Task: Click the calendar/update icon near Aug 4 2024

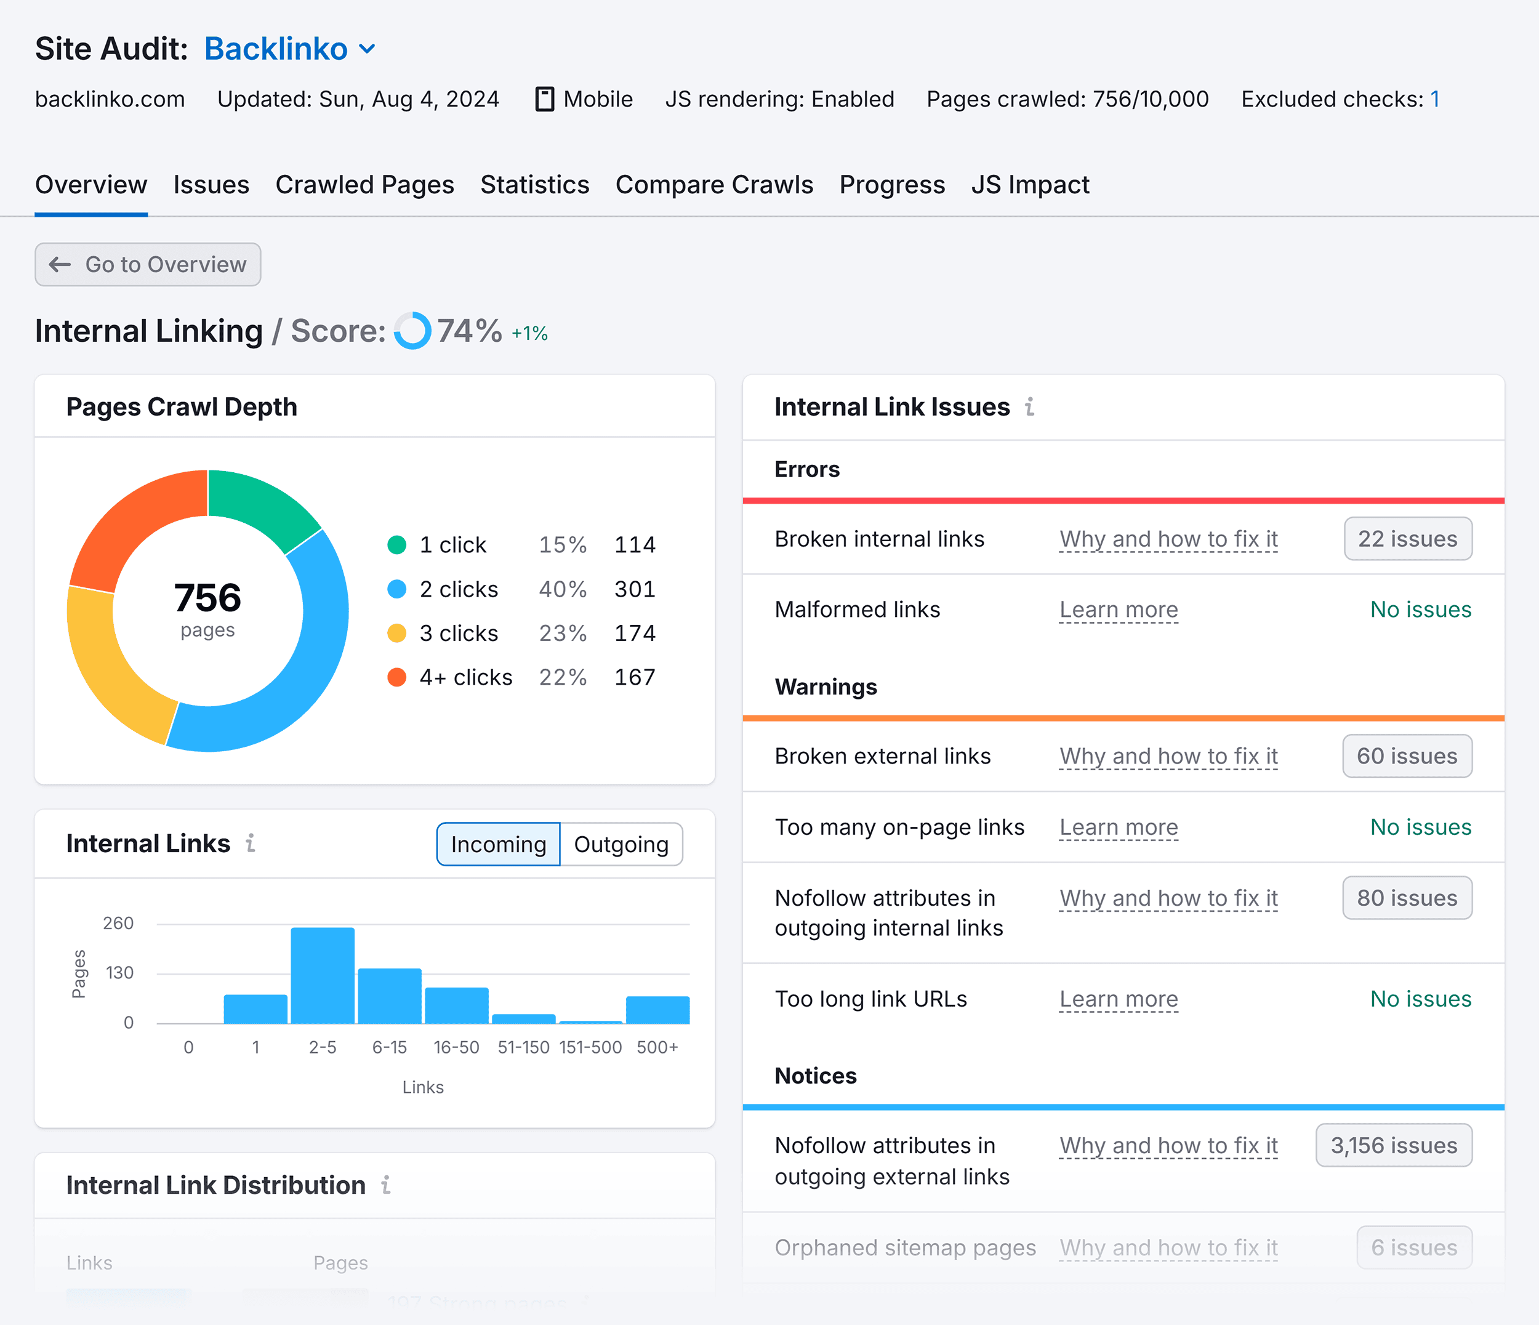Action: click(x=543, y=101)
